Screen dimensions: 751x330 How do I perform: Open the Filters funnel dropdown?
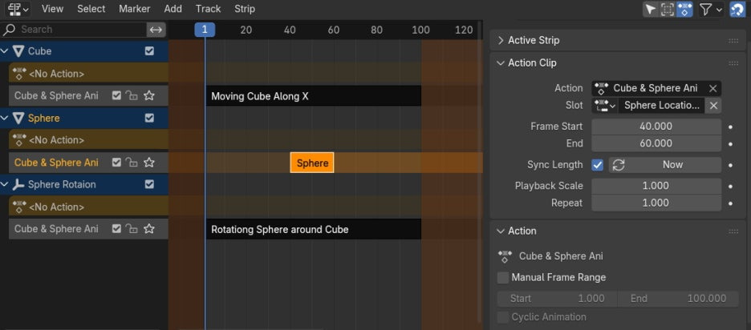coord(710,9)
